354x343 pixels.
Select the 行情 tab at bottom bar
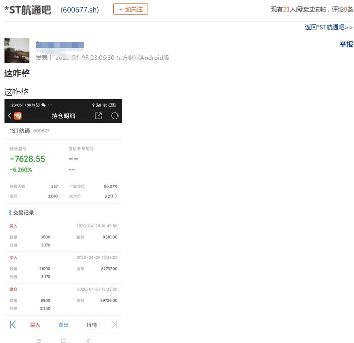tap(92, 325)
